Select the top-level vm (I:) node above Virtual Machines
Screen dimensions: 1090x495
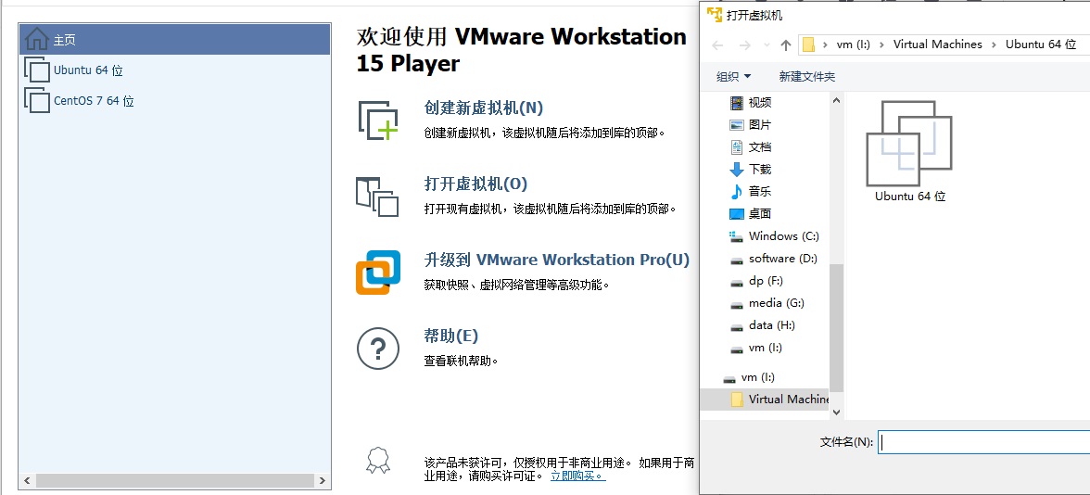(749, 377)
